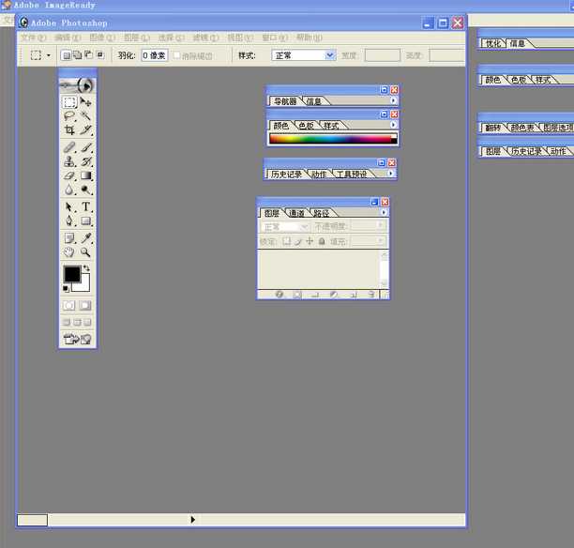Open the navigator palette flyout menu arrow
This screenshot has height=548, width=574.
[x=393, y=100]
